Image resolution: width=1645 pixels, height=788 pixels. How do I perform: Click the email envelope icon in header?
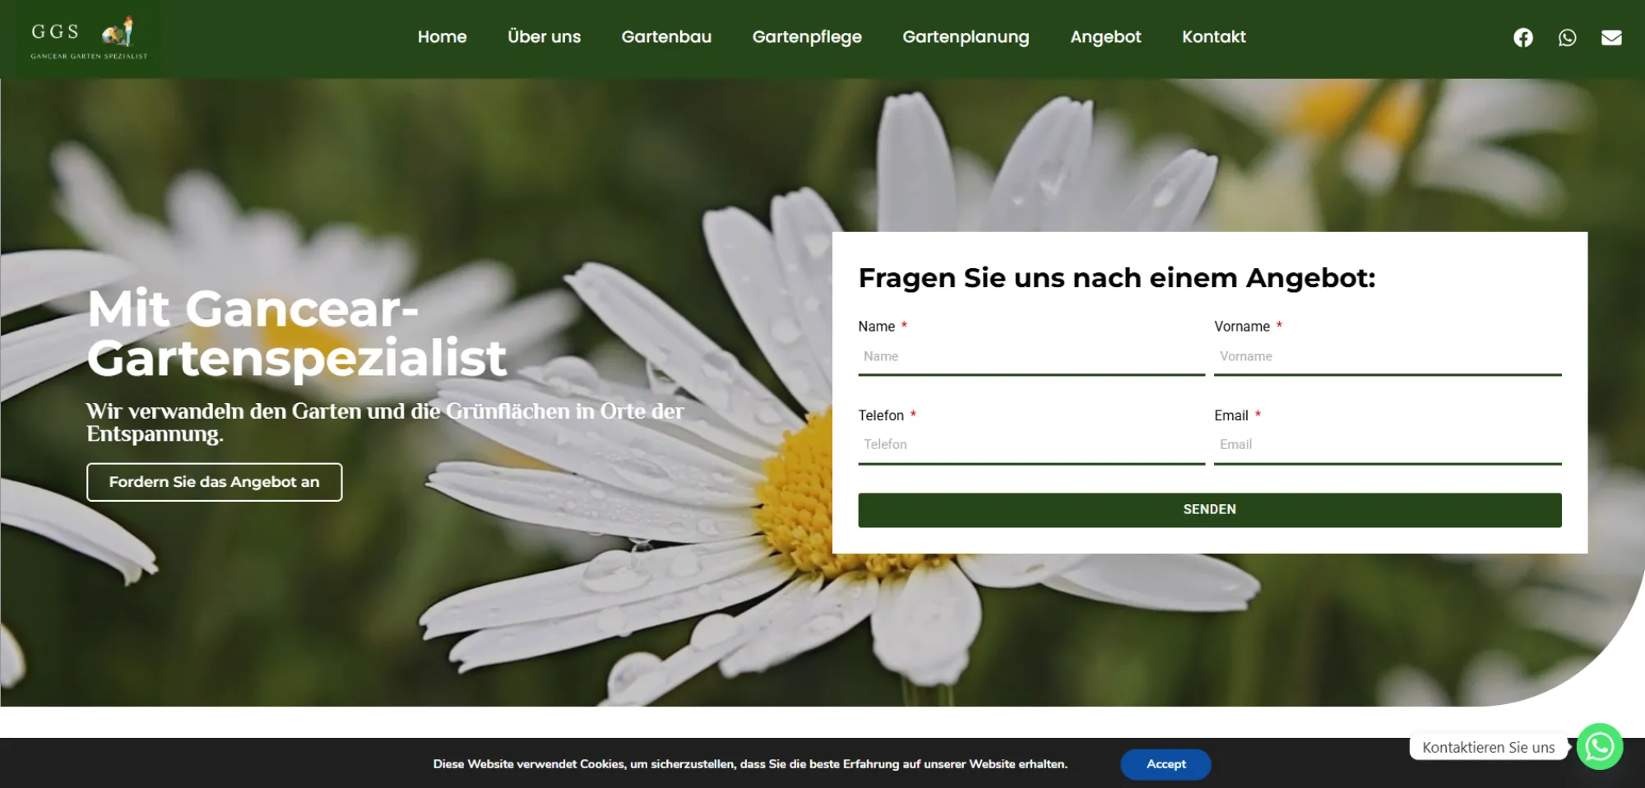coord(1611,38)
